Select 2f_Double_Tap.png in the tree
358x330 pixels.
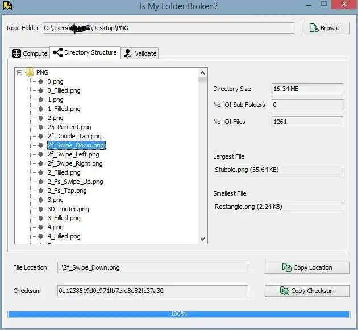point(74,136)
